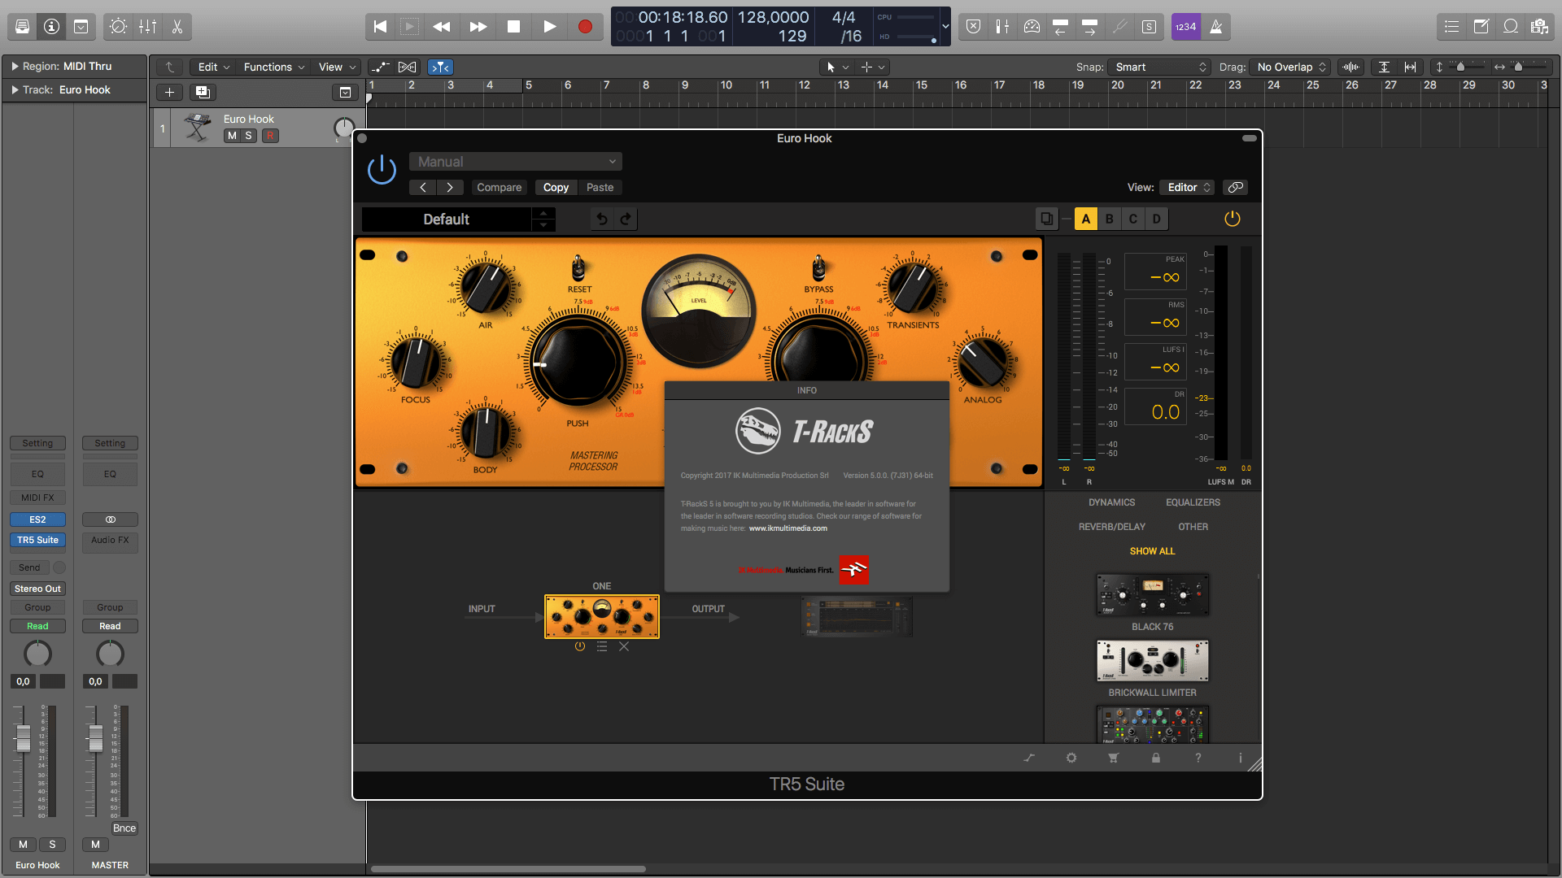The width and height of the screenshot is (1562, 878).
Task: Select chain snapshot A
Action: [x=1085, y=219]
